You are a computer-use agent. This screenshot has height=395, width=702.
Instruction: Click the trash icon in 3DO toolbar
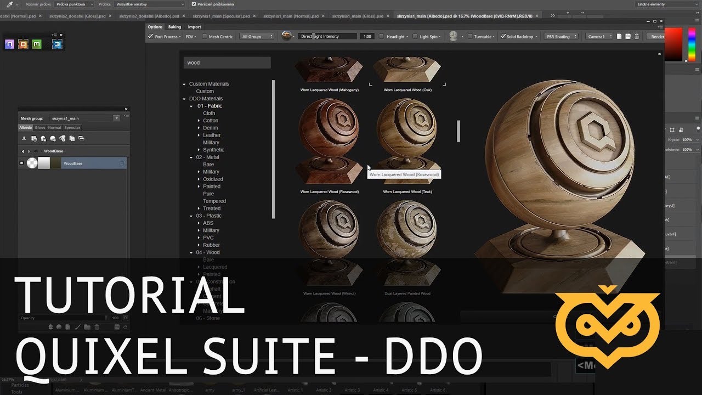point(636,36)
